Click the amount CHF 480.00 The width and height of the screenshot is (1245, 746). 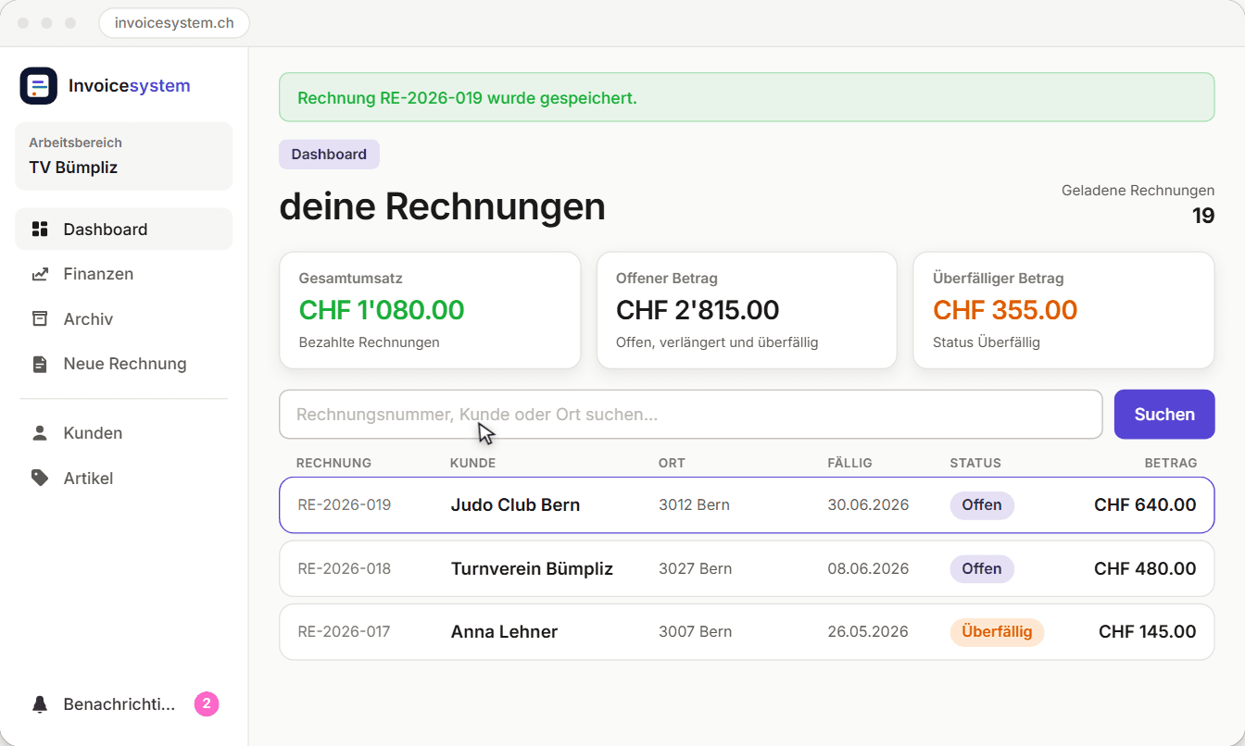(x=1145, y=568)
